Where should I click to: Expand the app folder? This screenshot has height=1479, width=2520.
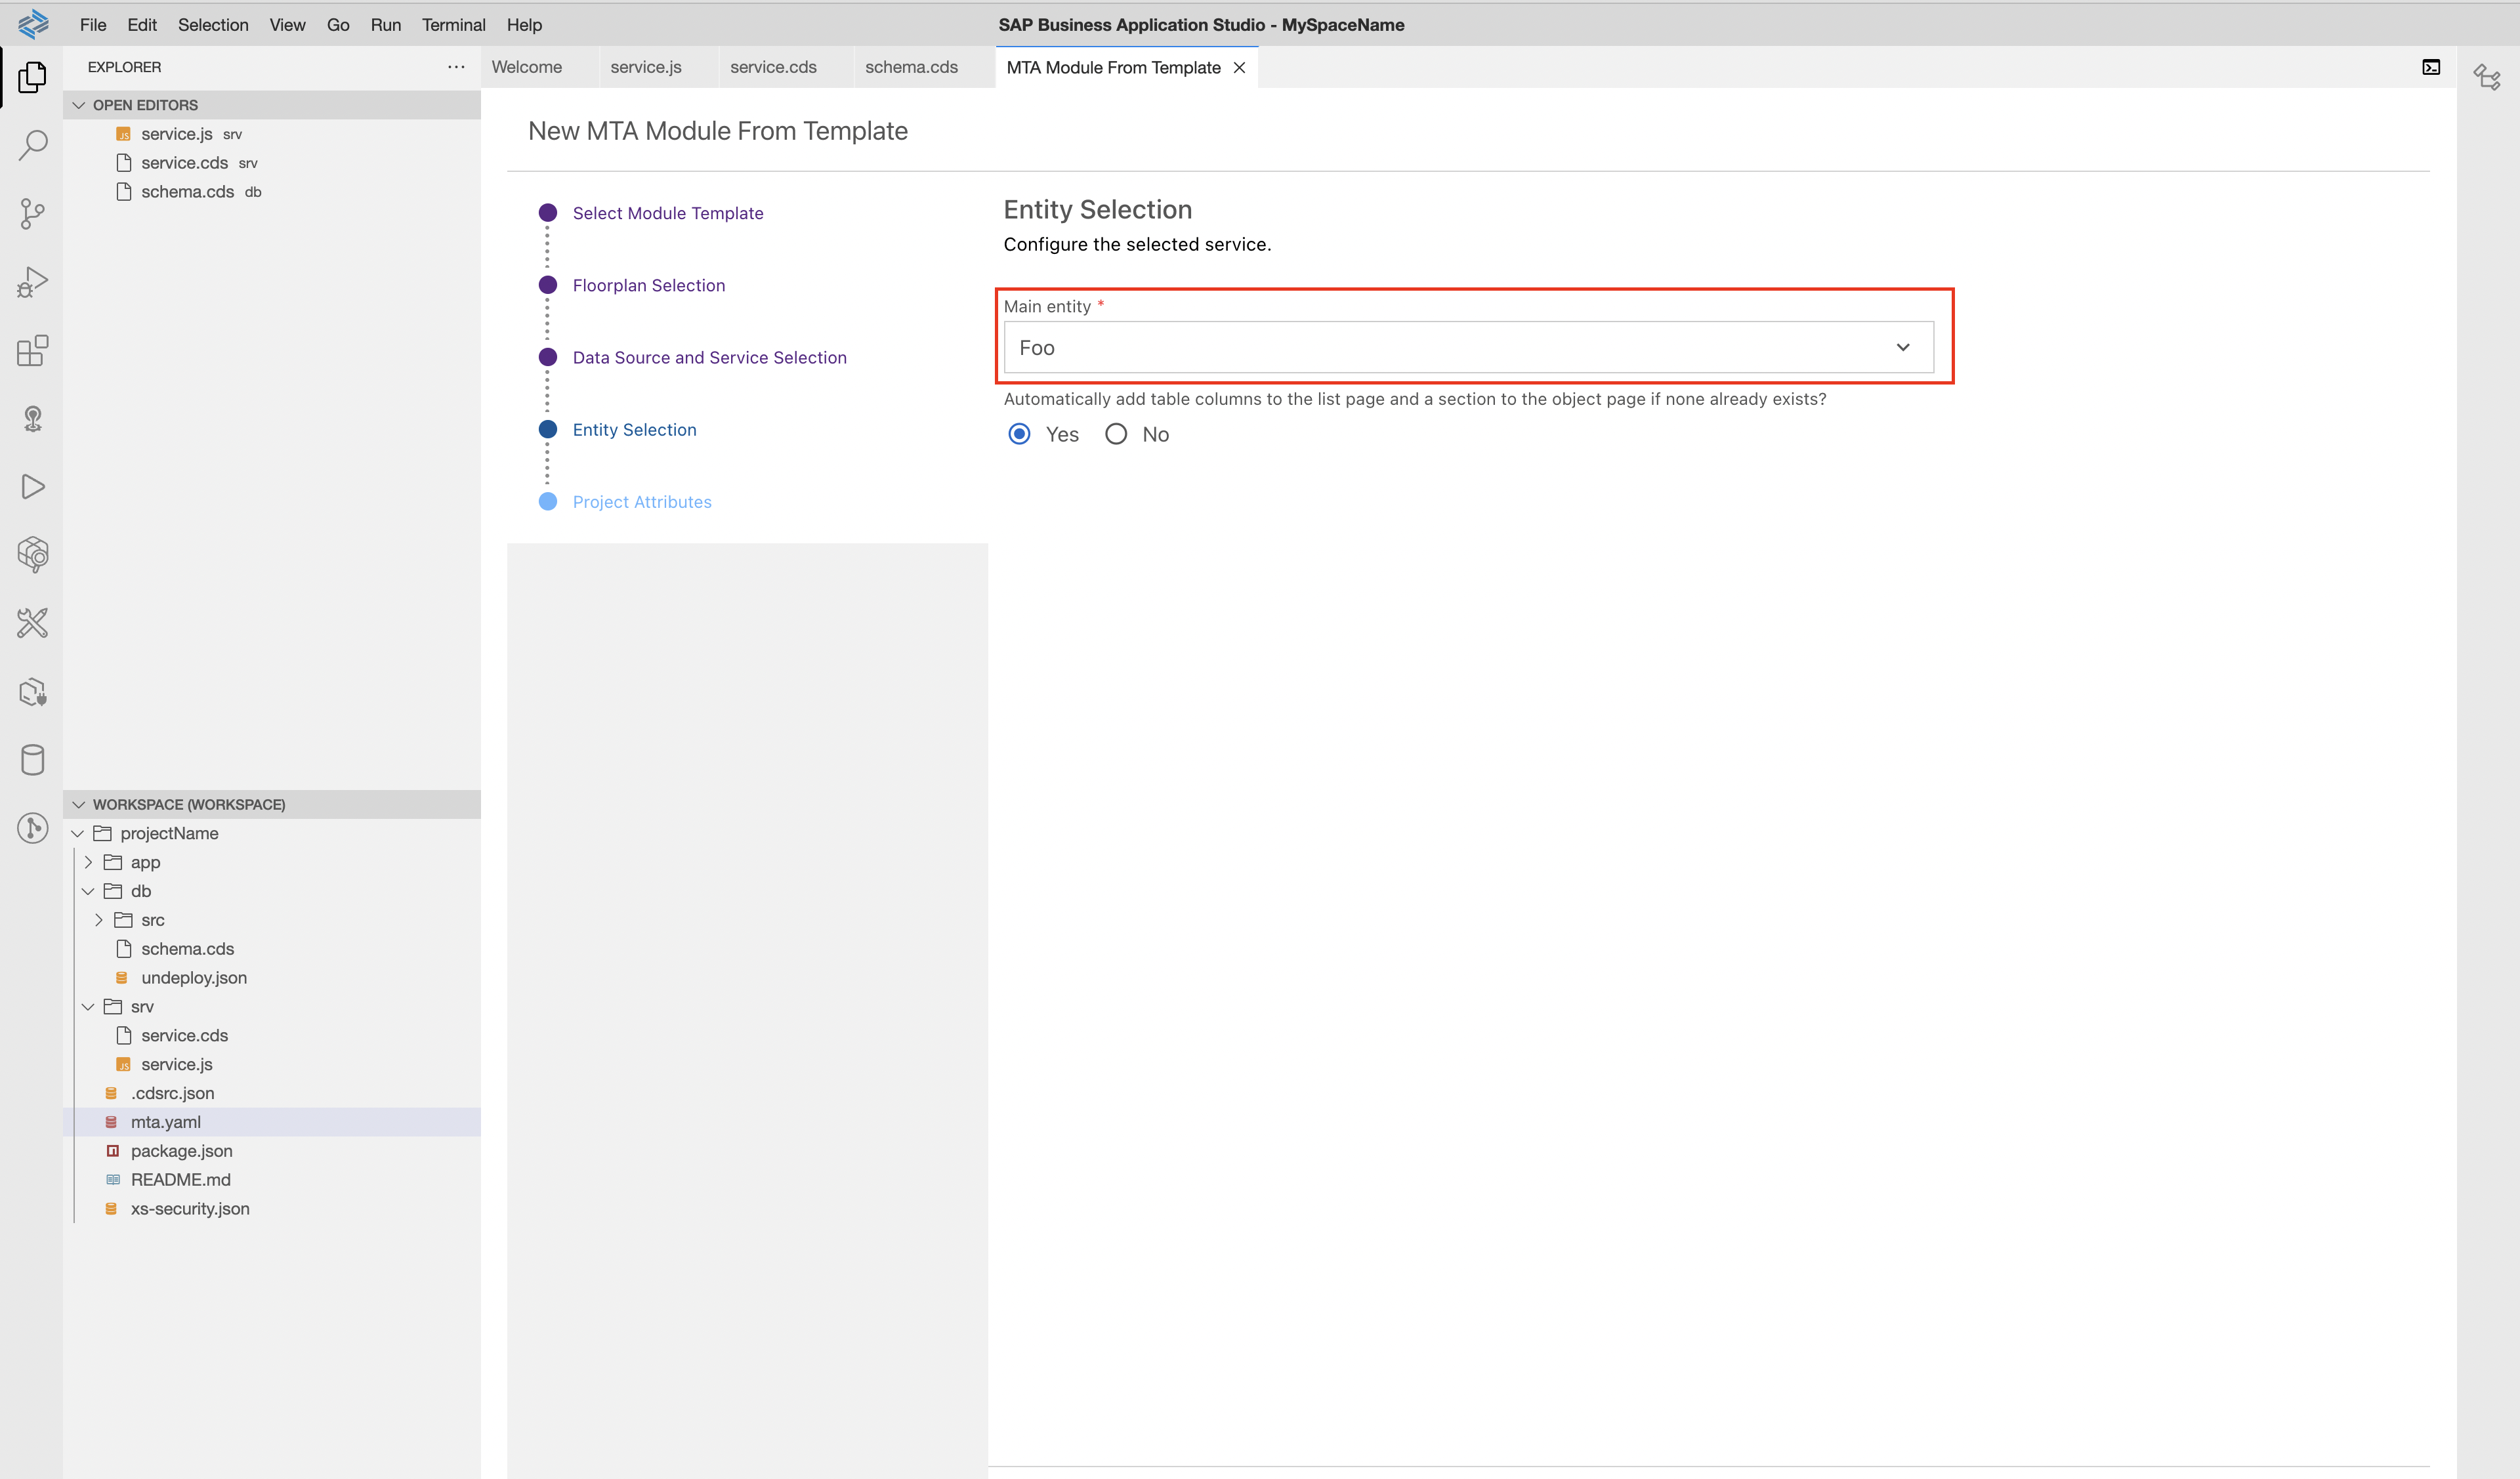(88, 862)
